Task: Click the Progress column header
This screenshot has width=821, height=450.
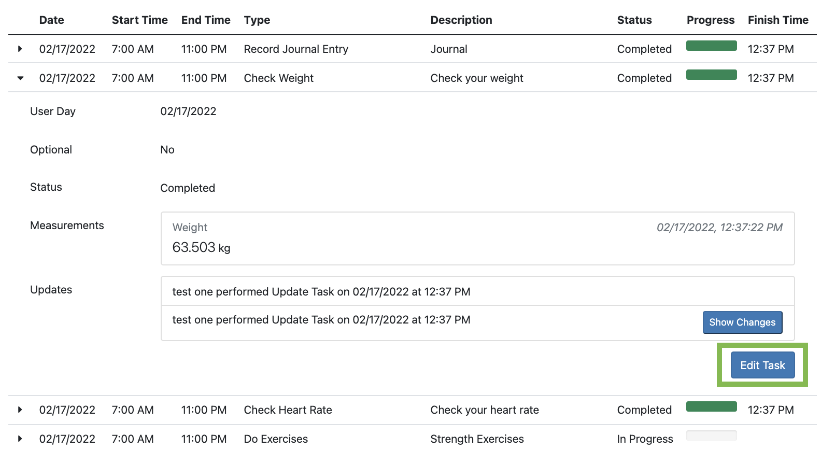Action: point(711,20)
